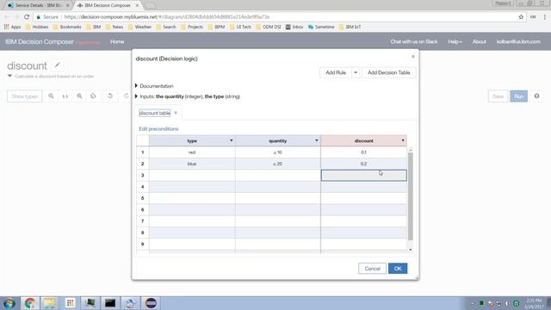
Task: Bookmark page with the star icon
Action: [521, 17]
